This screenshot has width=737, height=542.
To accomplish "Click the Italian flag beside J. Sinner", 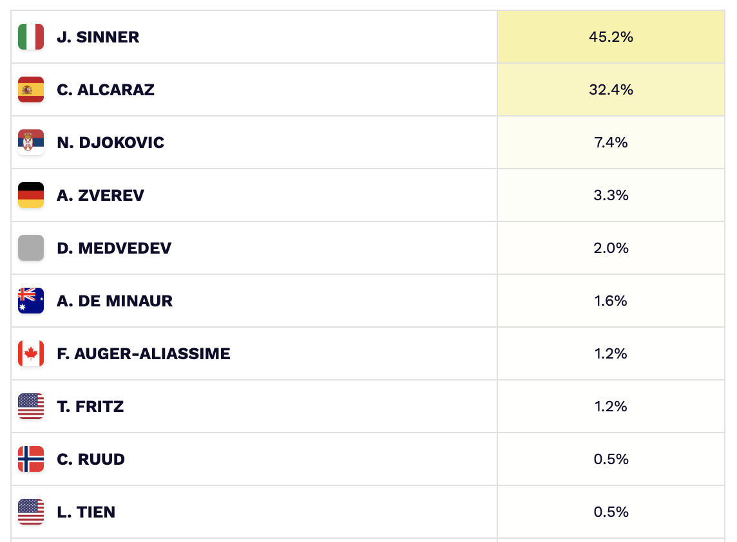I will coord(31,37).
